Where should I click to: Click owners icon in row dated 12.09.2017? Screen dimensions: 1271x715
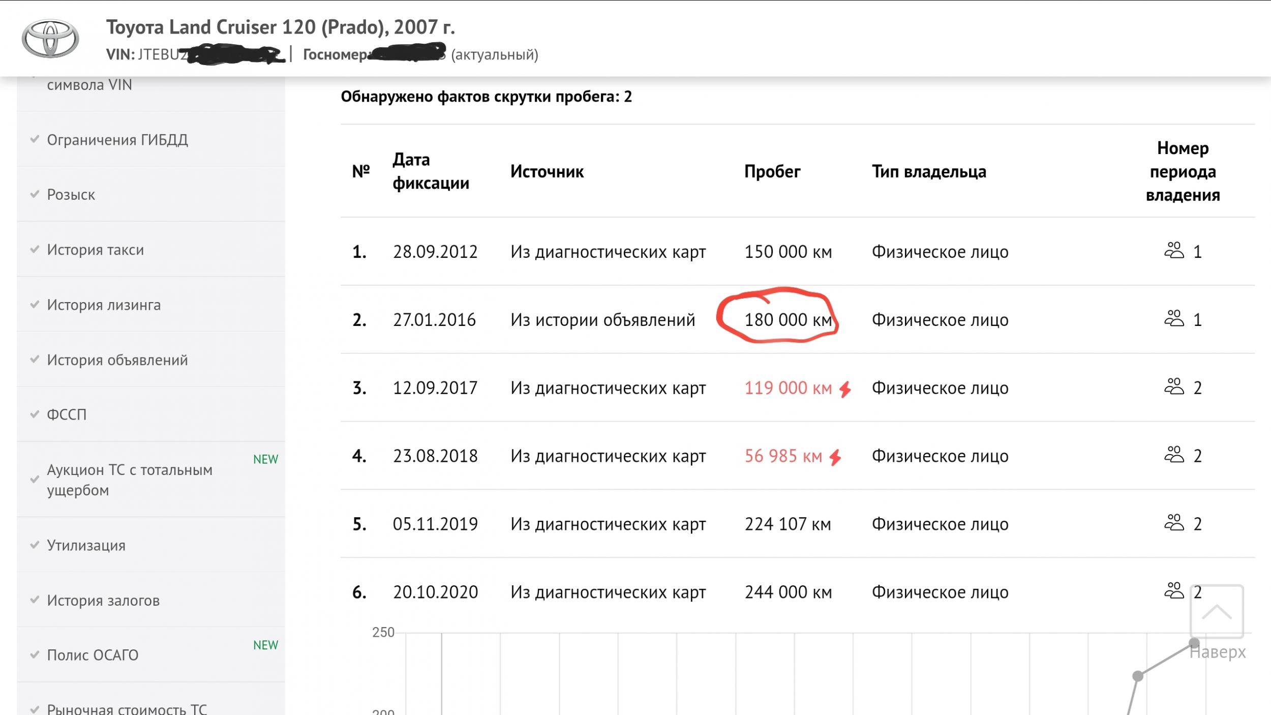[x=1174, y=386]
